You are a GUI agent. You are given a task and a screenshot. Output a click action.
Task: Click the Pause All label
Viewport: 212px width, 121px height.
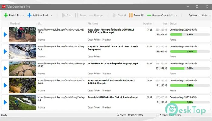tap(139, 15)
